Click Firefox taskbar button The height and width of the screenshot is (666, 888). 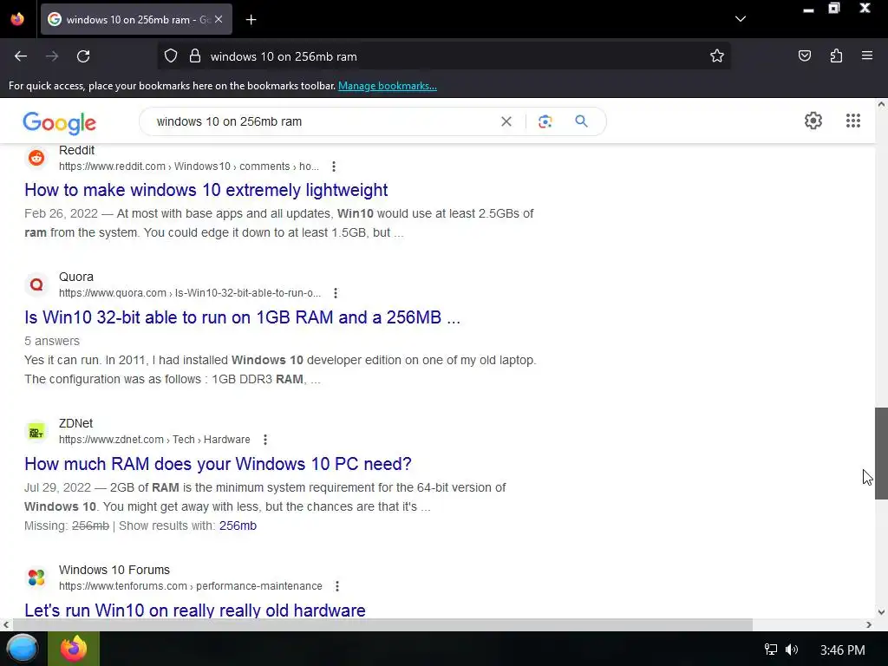coord(74,649)
